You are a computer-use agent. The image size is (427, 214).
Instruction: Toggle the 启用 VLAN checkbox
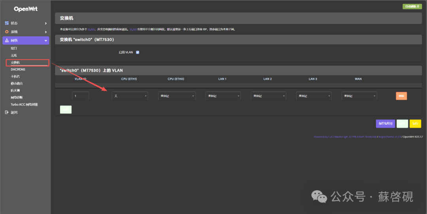138,52
